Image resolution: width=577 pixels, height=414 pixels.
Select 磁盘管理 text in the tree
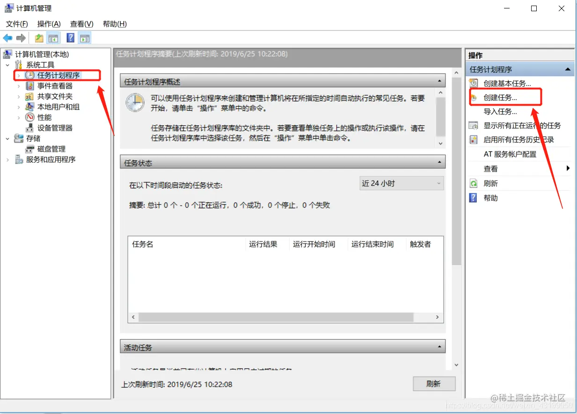click(51, 149)
